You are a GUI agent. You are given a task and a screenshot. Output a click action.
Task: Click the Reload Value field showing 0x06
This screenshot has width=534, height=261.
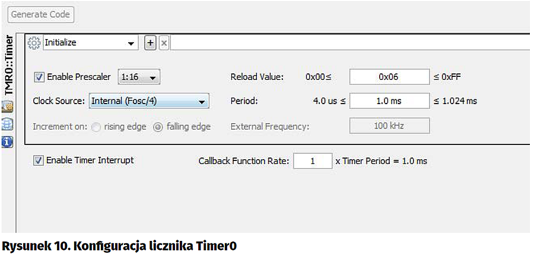coord(389,77)
